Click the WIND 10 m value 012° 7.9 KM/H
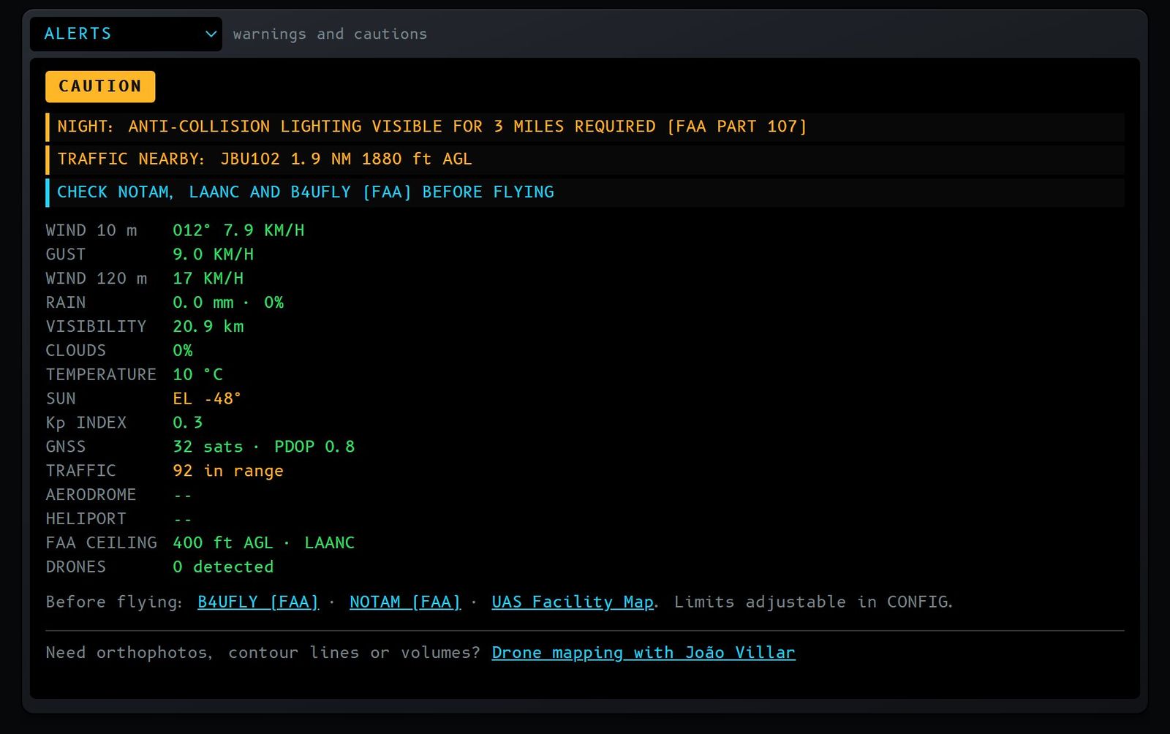The height and width of the screenshot is (734, 1170). 238,230
